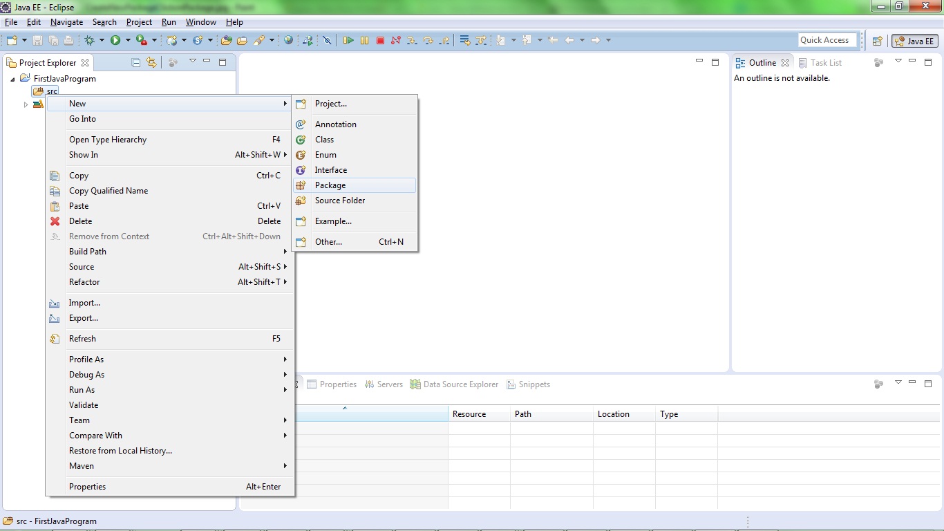This screenshot has height=531, width=944.
Task: Open the Outline view menu triangle
Action: coord(898,62)
